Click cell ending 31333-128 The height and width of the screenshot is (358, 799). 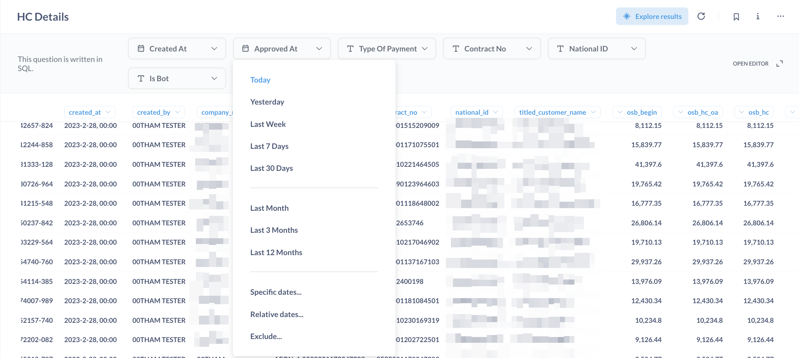tap(37, 164)
